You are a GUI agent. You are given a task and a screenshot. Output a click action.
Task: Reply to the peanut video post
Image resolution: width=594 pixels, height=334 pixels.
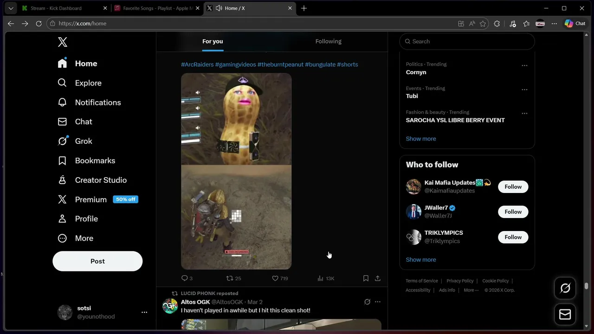pos(187,278)
